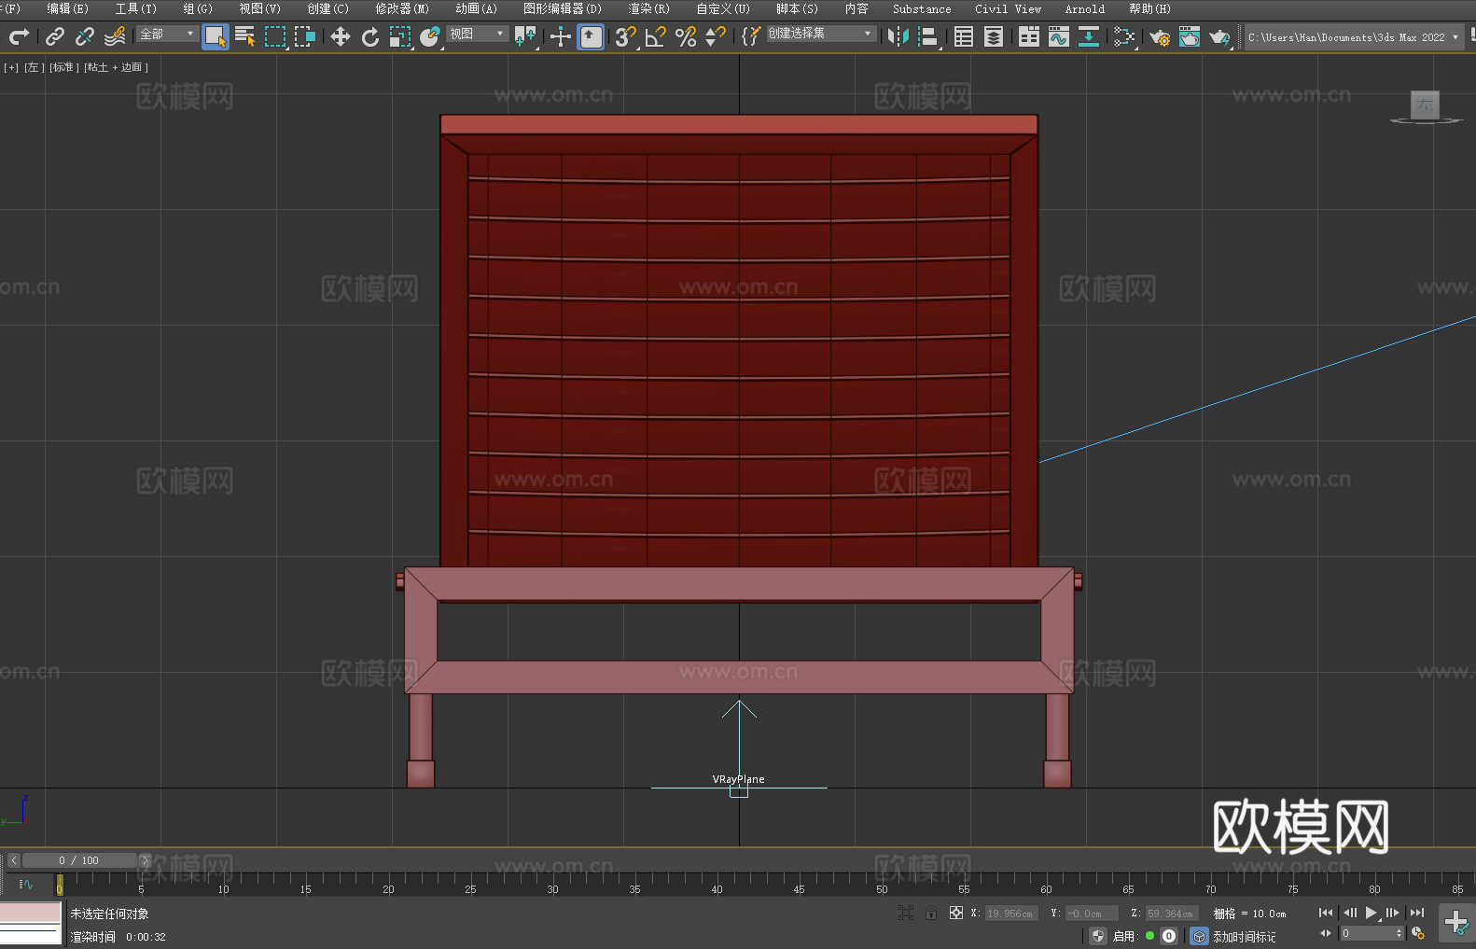Select the Link tool (chain icon)

tap(55, 36)
